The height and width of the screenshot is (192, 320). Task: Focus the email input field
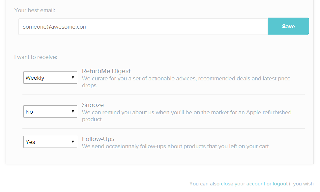point(143,27)
